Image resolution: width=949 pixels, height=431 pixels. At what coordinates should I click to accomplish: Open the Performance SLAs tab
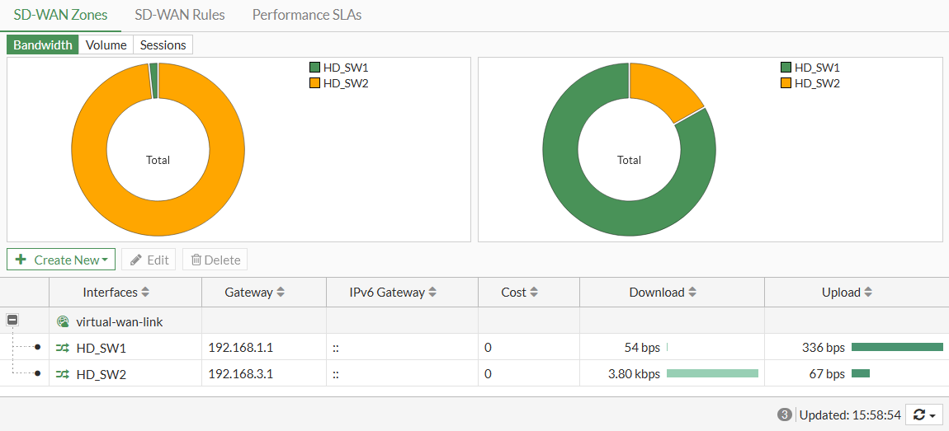[x=307, y=15]
